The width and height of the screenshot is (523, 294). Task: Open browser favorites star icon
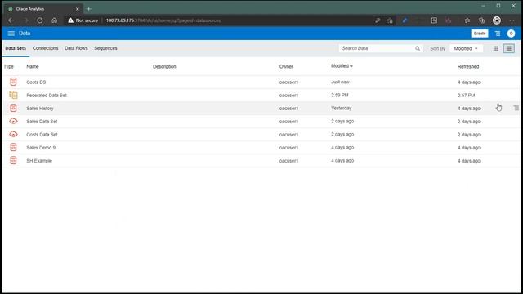tap(467, 20)
